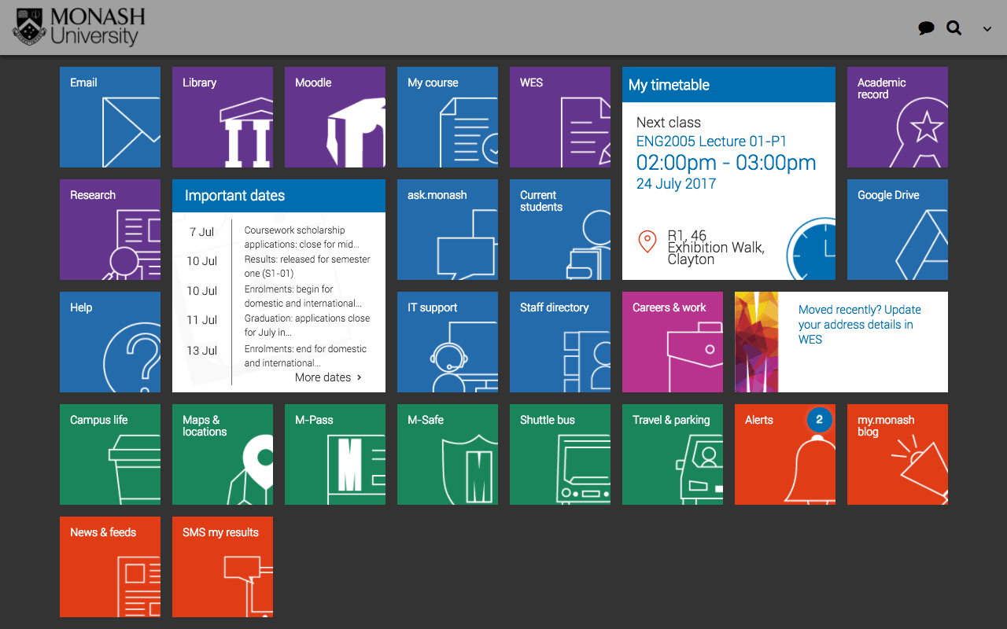Screen dimensions: 1007x629
Task: Open the My course tile
Action: tap(448, 117)
